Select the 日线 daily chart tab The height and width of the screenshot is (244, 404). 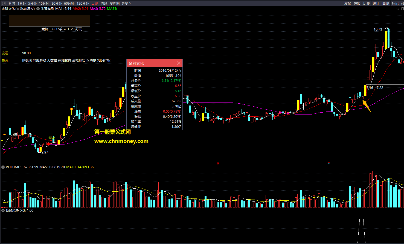(95, 3)
